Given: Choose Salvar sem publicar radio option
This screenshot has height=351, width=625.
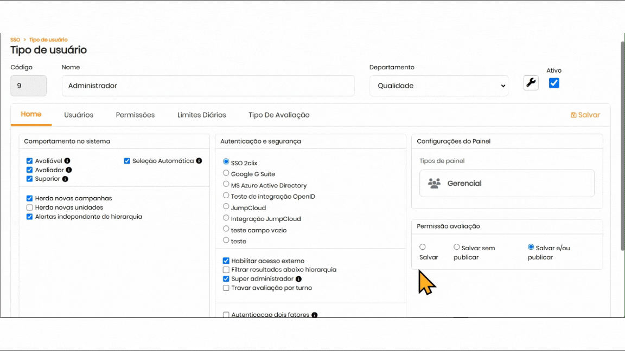Looking at the screenshot, I should coord(457,247).
